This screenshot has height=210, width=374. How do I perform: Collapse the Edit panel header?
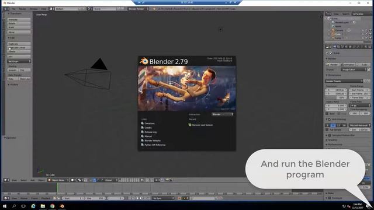pyautogui.click(x=12, y=38)
